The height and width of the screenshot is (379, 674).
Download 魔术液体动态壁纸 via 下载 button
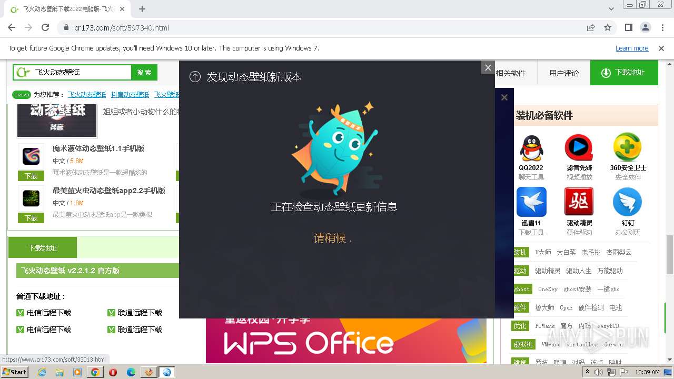(31, 176)
